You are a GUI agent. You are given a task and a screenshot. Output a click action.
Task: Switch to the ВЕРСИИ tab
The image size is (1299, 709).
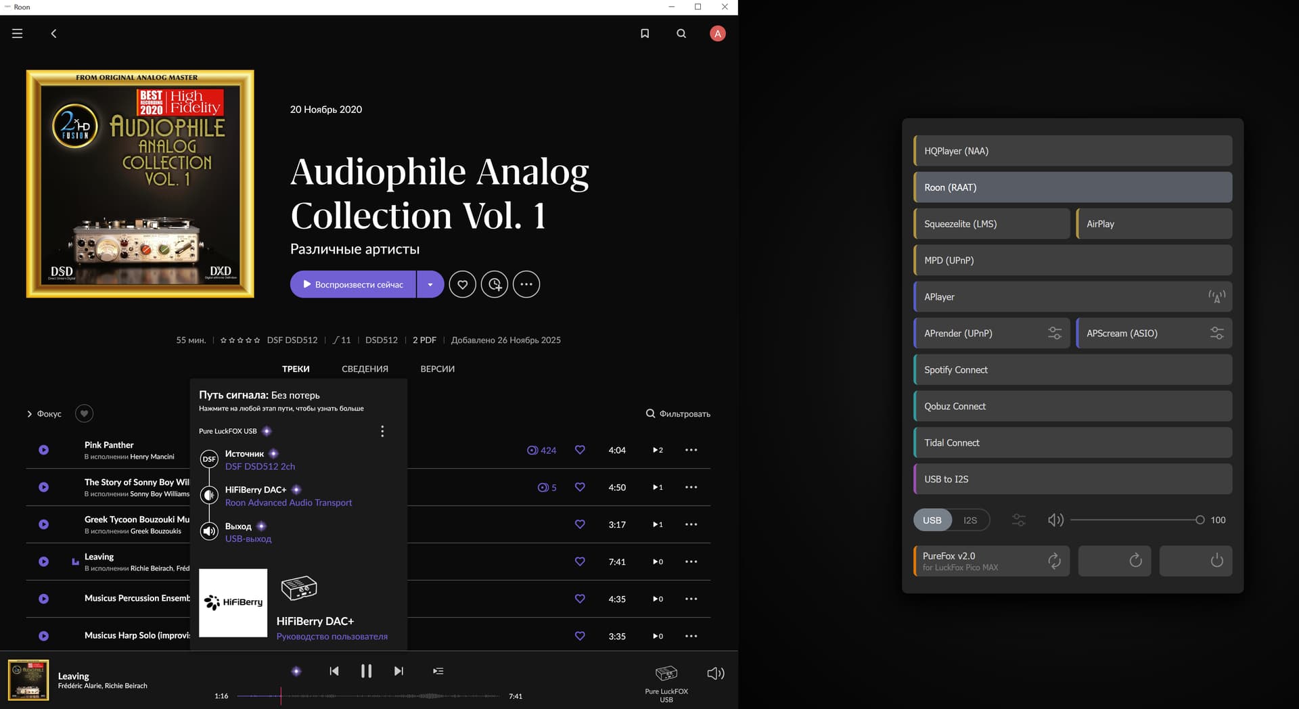point(437,369)
